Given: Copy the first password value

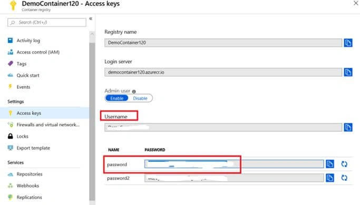Looking at the screenshot, I should pyautogui.click(x=330, y=164).
